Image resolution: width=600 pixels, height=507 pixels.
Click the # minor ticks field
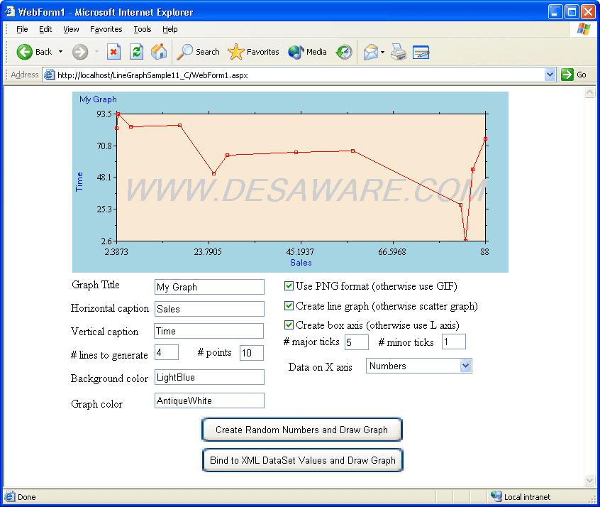(454, 342)
